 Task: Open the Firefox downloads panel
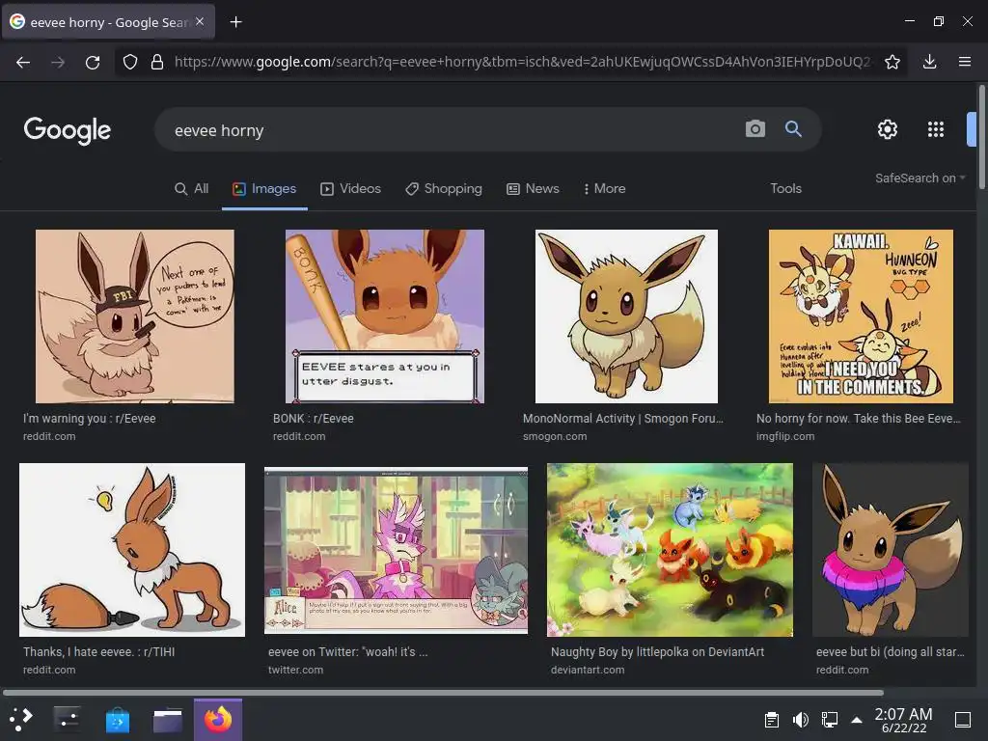click(929, 62)
